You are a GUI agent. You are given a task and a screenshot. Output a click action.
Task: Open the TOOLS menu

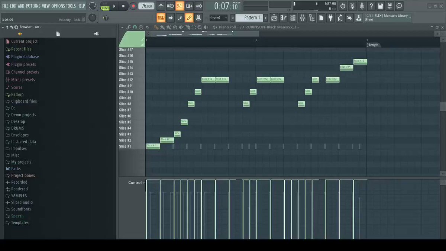pos(71,6)
